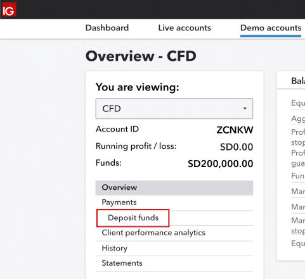Select the Demo accounts tab
The image size is (305, 279).
(x=271, y=28)
